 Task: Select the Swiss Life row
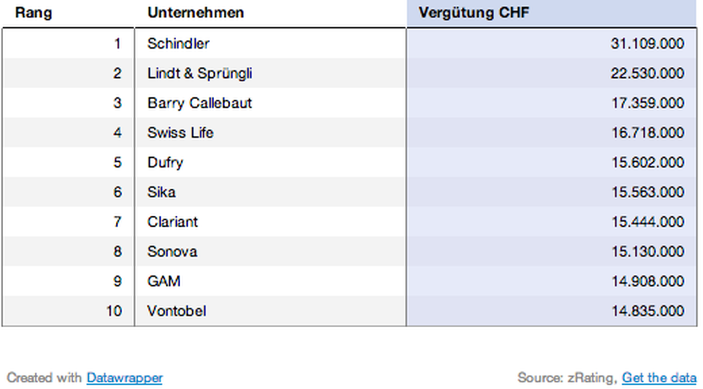[x=180, y=133]
